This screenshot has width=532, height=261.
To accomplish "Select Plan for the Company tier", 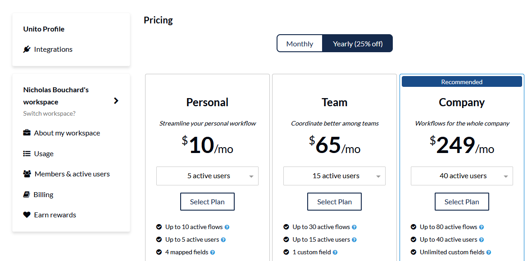I will (x=462, y=202).
